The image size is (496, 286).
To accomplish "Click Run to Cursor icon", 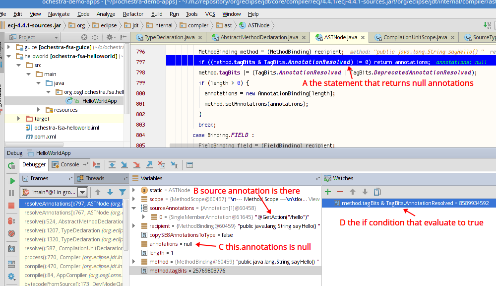I will 173,165.
